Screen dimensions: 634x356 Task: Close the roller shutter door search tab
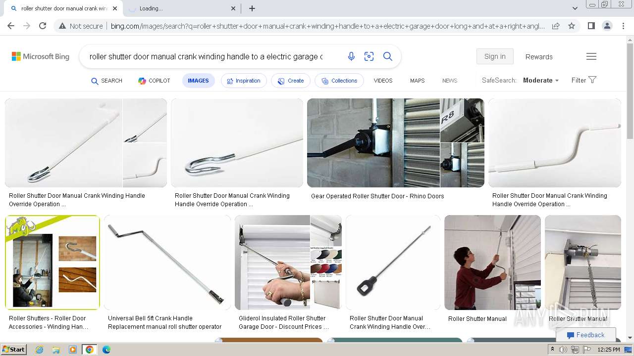[115, 8]
